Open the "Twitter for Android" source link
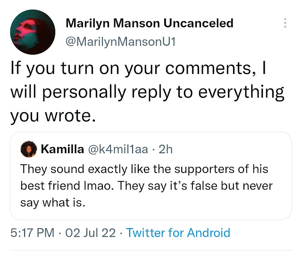This screenshot has height=256, width=302. [x=178, y=232]
